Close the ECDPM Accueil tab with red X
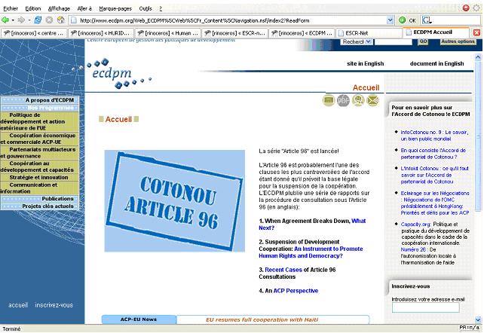Screen dimensions: 484x333 478,32
